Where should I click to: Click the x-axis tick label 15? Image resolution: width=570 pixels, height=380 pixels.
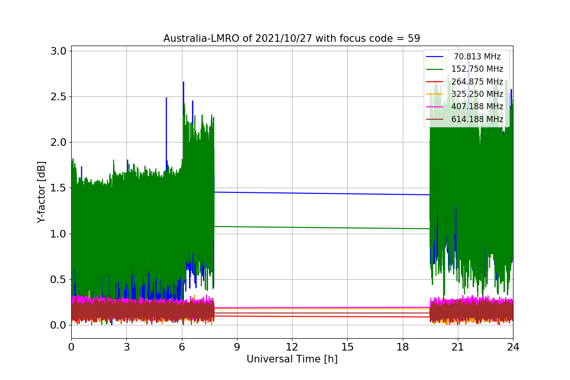tap(347, 347)
